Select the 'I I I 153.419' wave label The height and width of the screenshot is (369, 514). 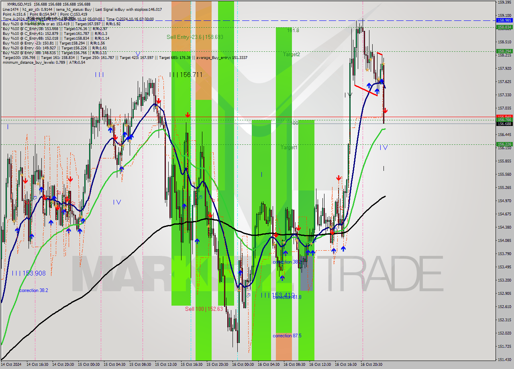[x=278, y=295]
